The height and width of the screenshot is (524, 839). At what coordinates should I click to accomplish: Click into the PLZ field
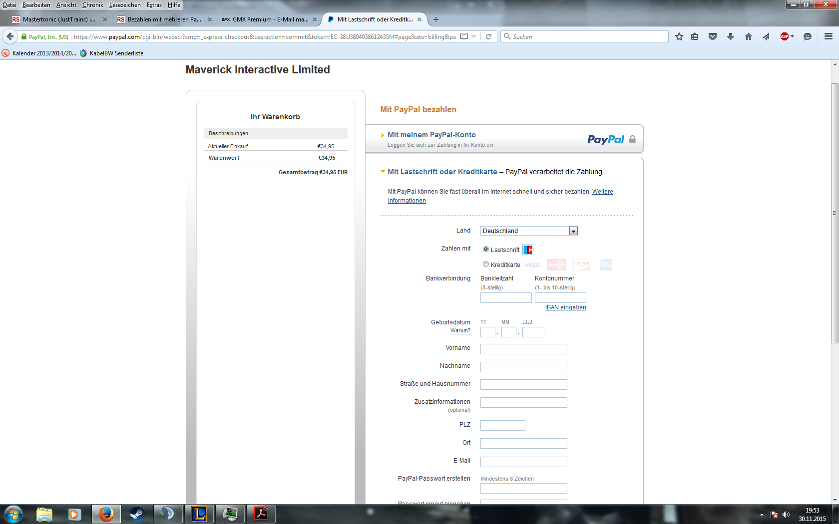[x=503, y=425]
